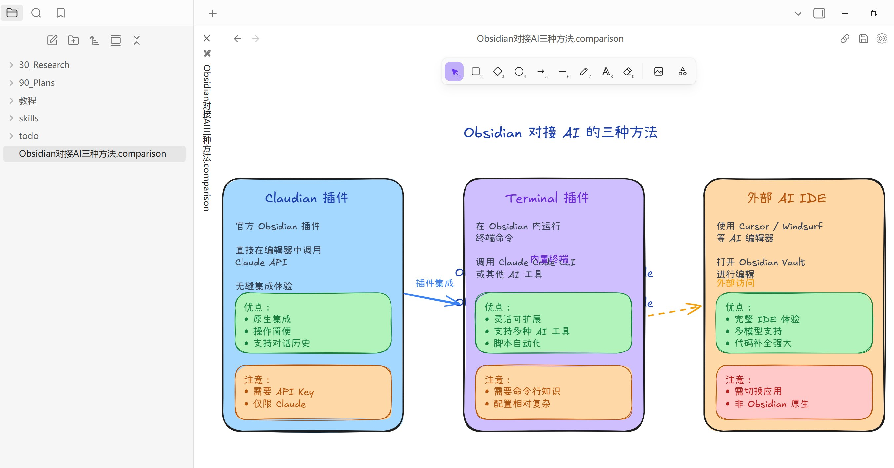This screenshot has width=894, height=468.
Task: Open Obsidian对接AI三种方法.comparison file in explorer
Action: [x=92, y=153]
